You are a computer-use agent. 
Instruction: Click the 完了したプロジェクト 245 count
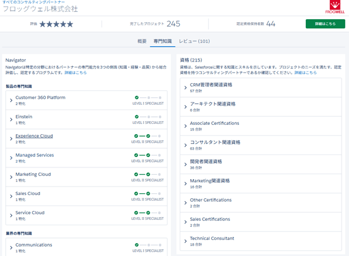(155, 23)
